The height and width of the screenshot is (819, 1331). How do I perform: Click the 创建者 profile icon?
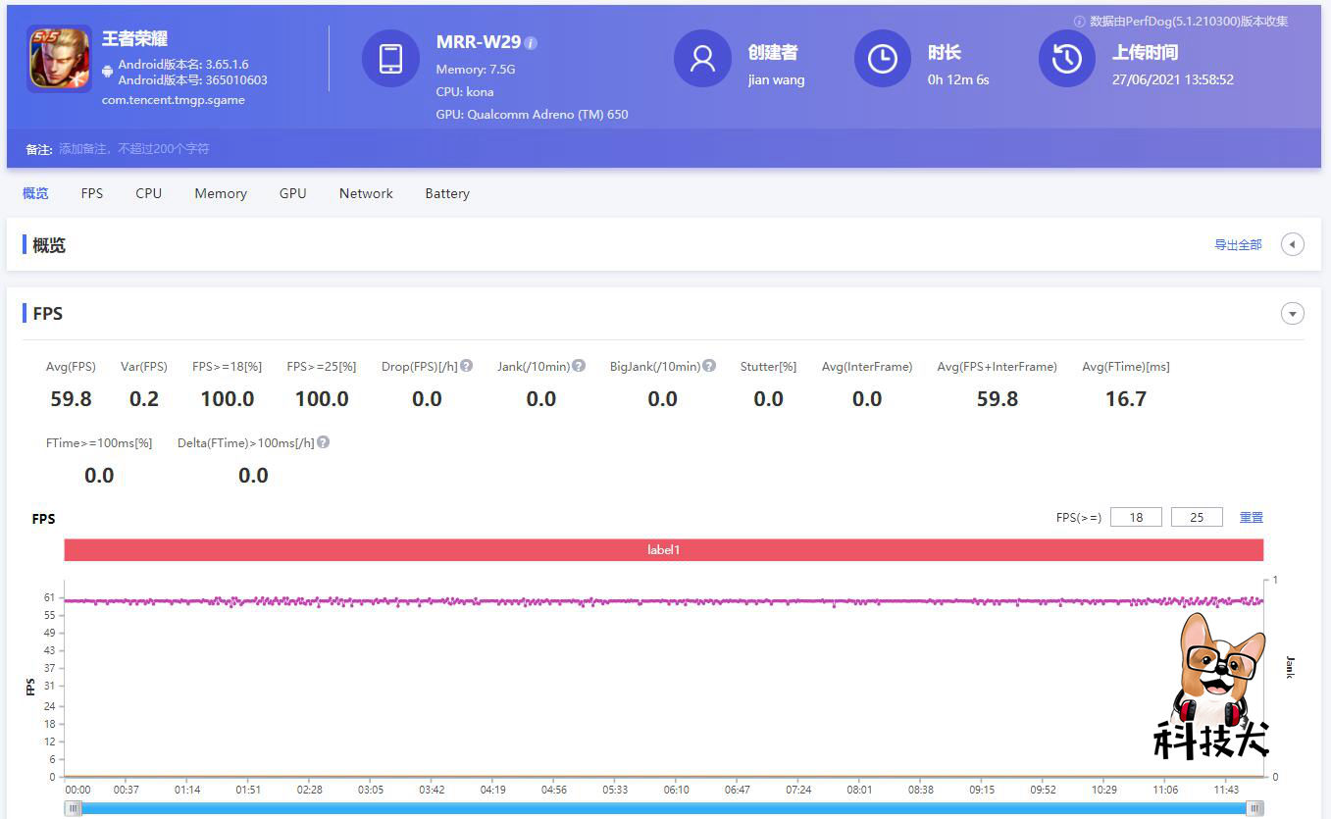(702, 58)
